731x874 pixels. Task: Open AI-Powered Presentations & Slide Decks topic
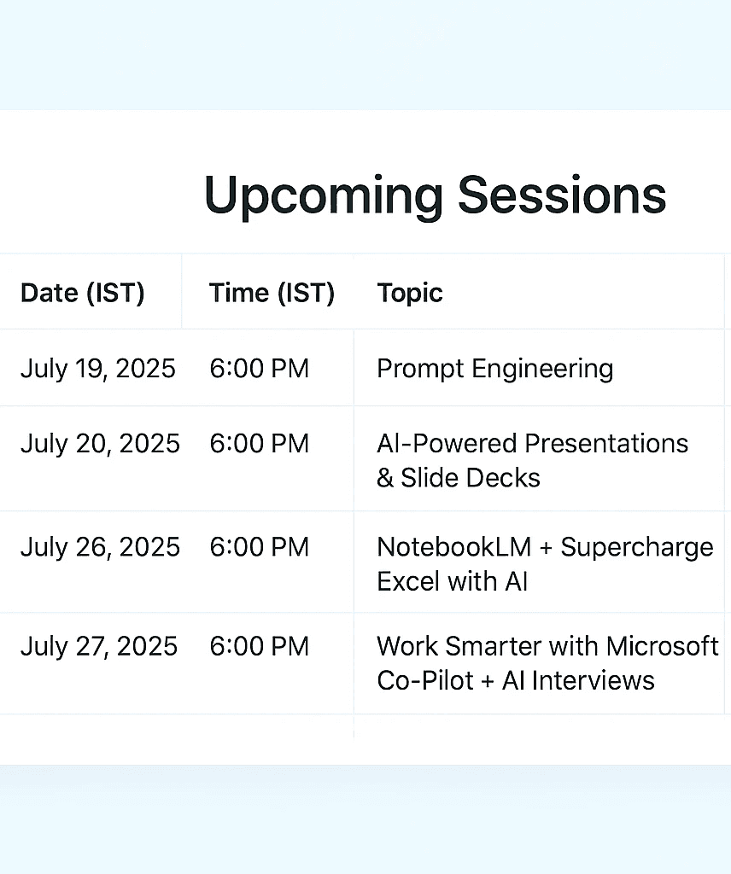[533, 460]
